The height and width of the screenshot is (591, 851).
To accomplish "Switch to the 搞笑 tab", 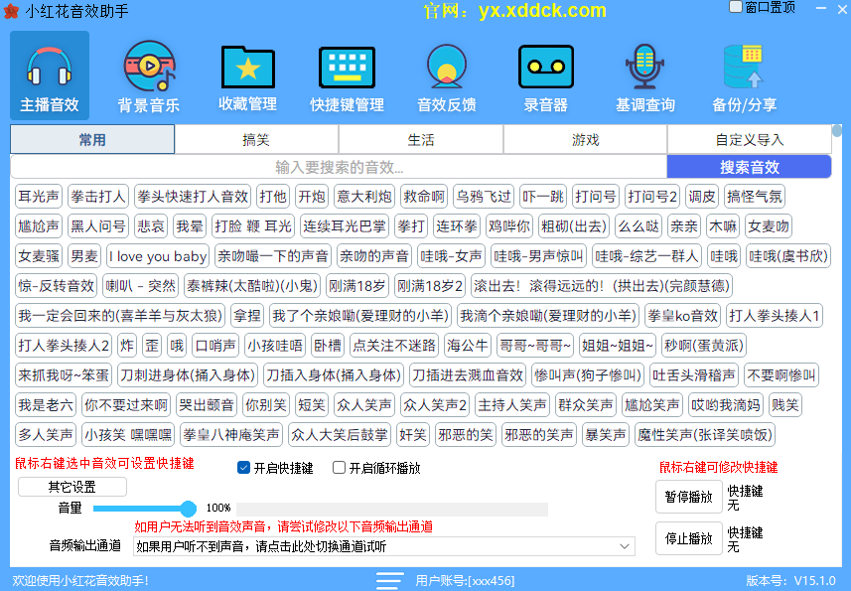I will (256, 140).
